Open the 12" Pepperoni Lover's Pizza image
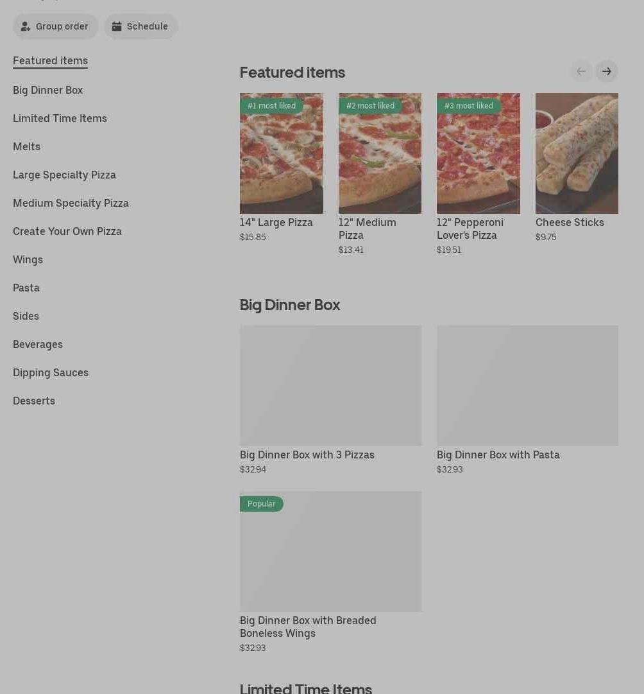 479,153
